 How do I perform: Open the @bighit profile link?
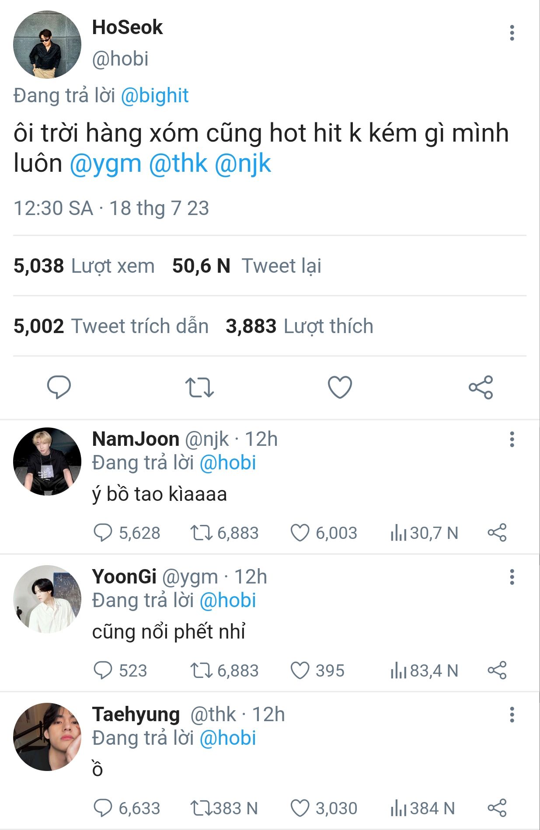tap(155, 96)
